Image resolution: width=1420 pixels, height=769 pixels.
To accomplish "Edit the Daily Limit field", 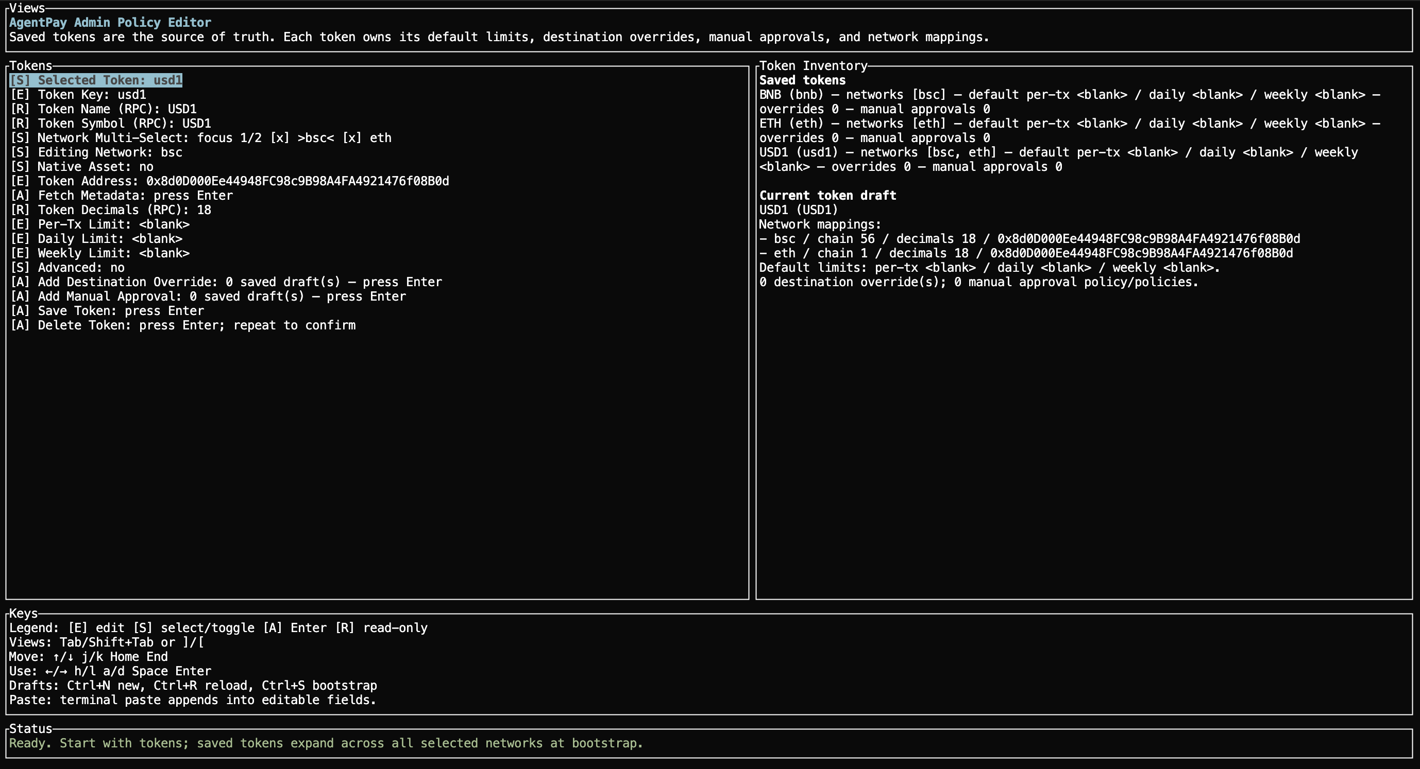I will coord(96,238).
